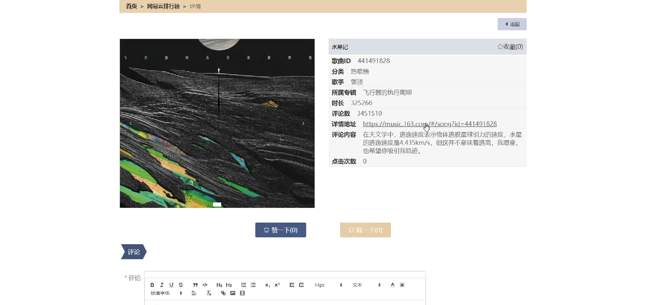This screenshot has height=305, width=645.
Task: Toggle bold formatting in comment editor
Action: pos(152,285)
